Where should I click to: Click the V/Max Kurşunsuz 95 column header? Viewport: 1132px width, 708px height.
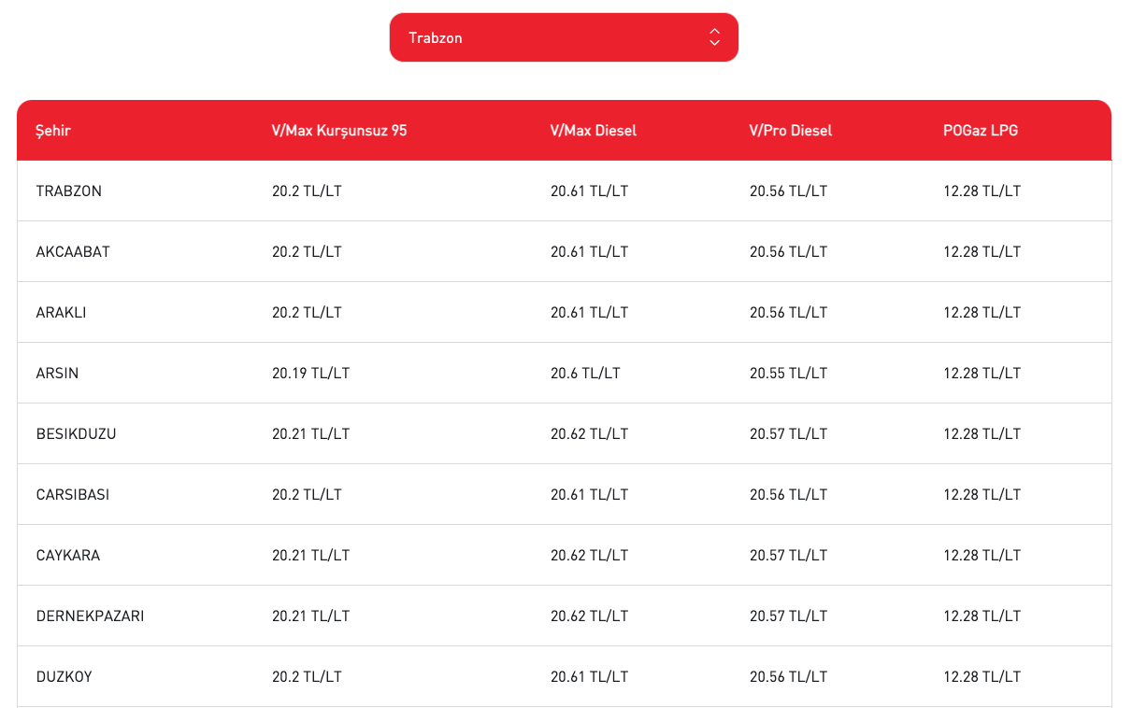339,131
